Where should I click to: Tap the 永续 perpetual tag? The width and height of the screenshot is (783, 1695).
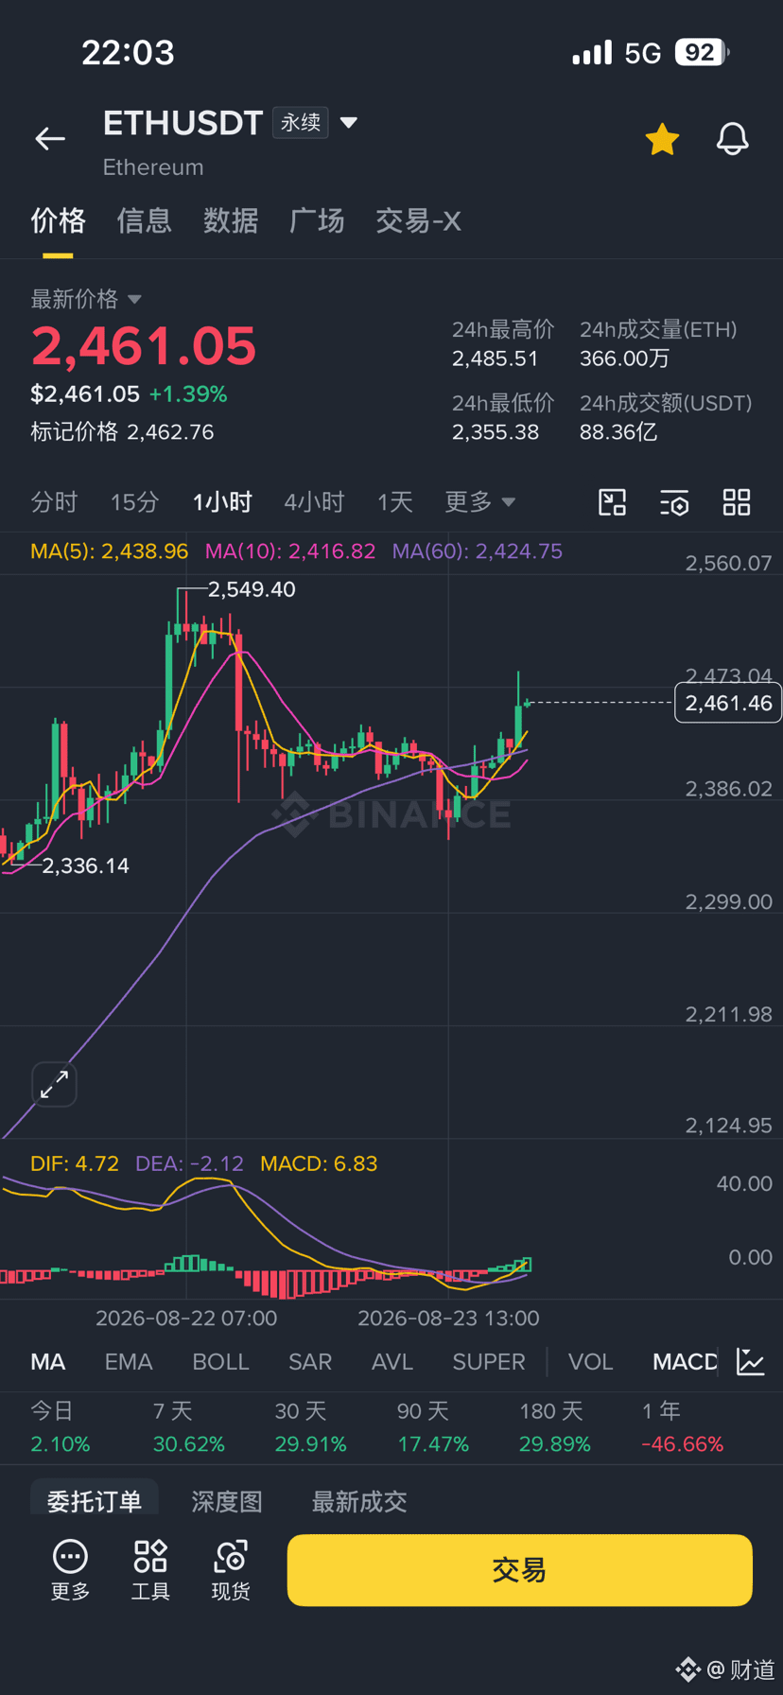[x=301, y=123]
